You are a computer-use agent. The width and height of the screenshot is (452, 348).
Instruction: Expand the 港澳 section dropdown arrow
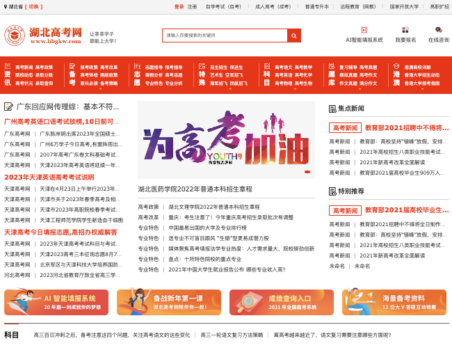point(423,89)
